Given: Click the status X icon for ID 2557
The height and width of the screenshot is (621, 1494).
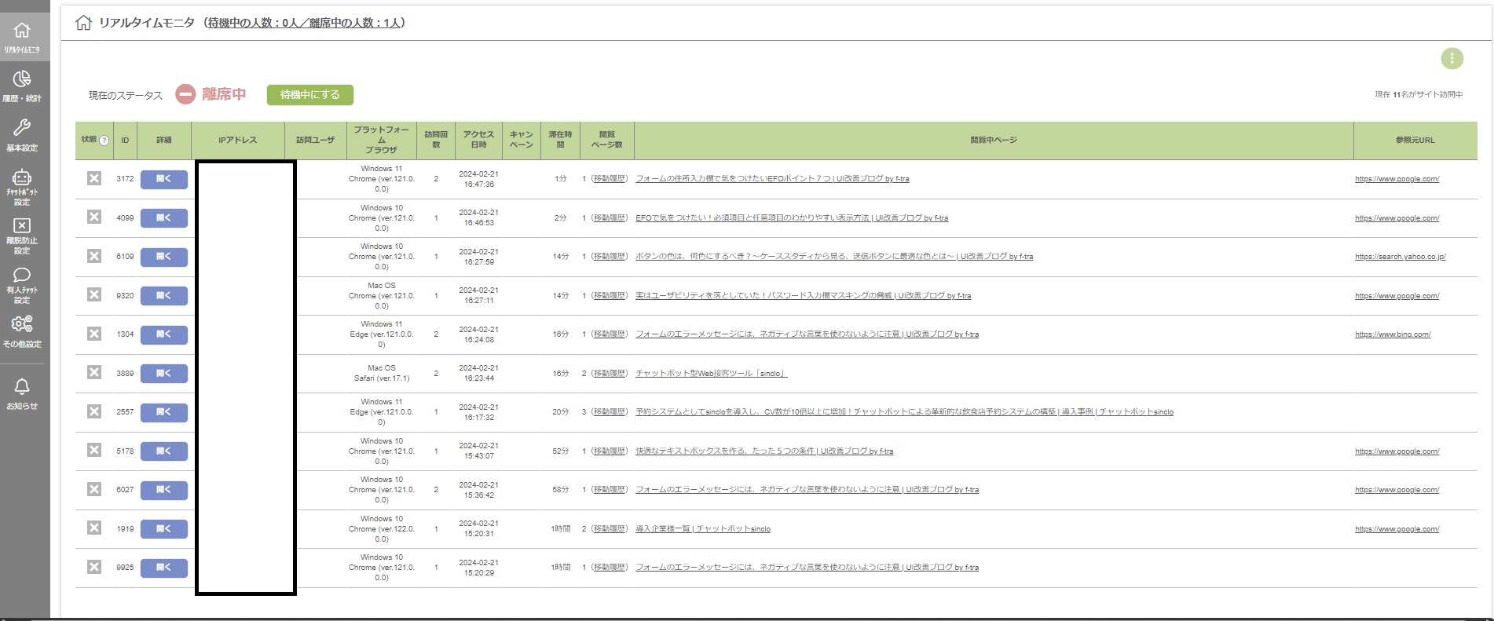Looking at the screenshot, I should click(x=94, y=411).
